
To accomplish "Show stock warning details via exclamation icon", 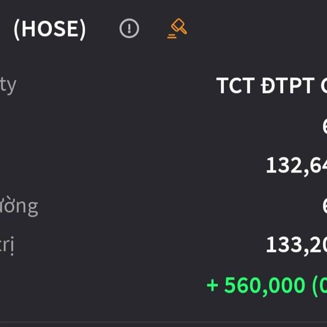I will click(129, 28).
